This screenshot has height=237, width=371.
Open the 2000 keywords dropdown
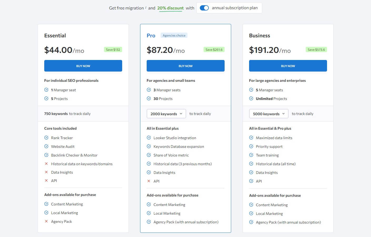[x=166, y=114]
